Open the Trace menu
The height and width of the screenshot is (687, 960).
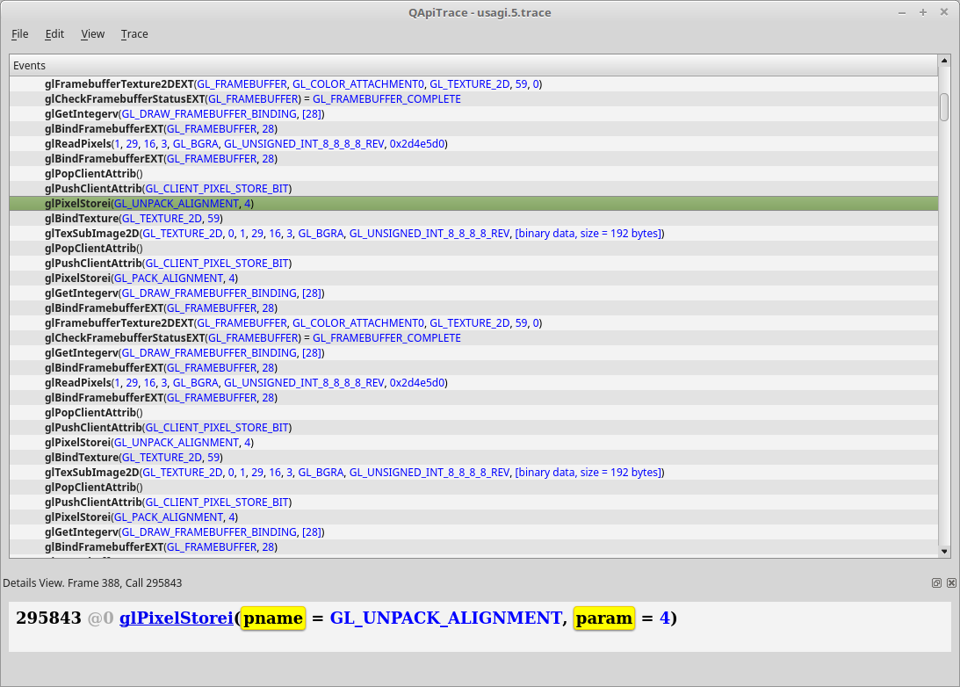coord(134,34)
